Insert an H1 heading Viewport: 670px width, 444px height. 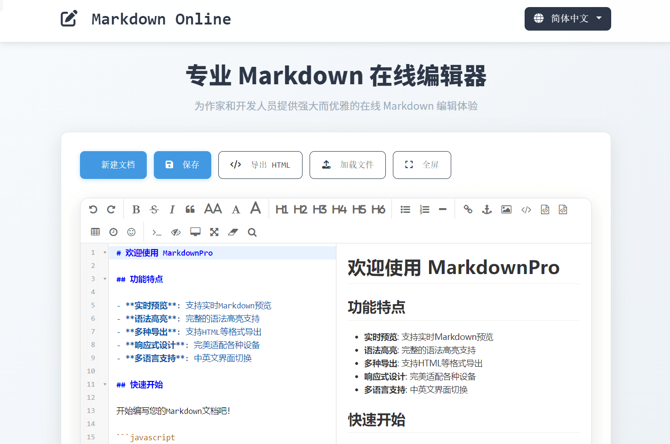[282, 210]
